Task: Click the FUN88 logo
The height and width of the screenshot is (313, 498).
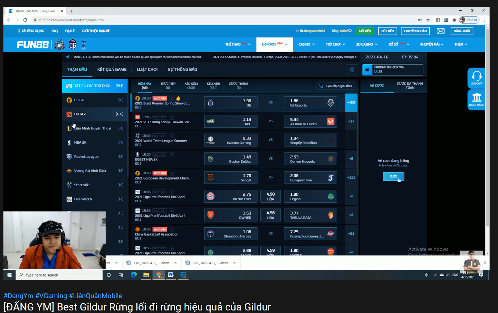Action: pyautogui.click(x=32, y=45)
